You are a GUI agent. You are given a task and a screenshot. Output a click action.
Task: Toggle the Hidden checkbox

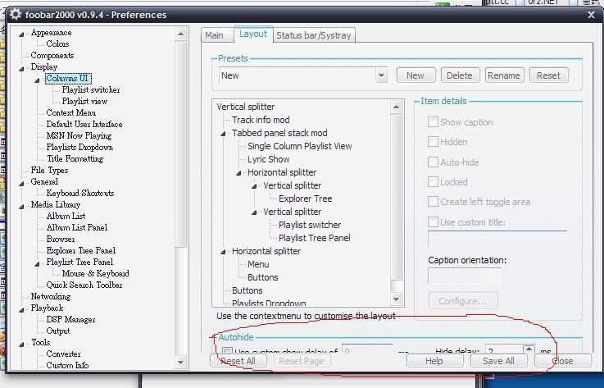pos(433,142)
